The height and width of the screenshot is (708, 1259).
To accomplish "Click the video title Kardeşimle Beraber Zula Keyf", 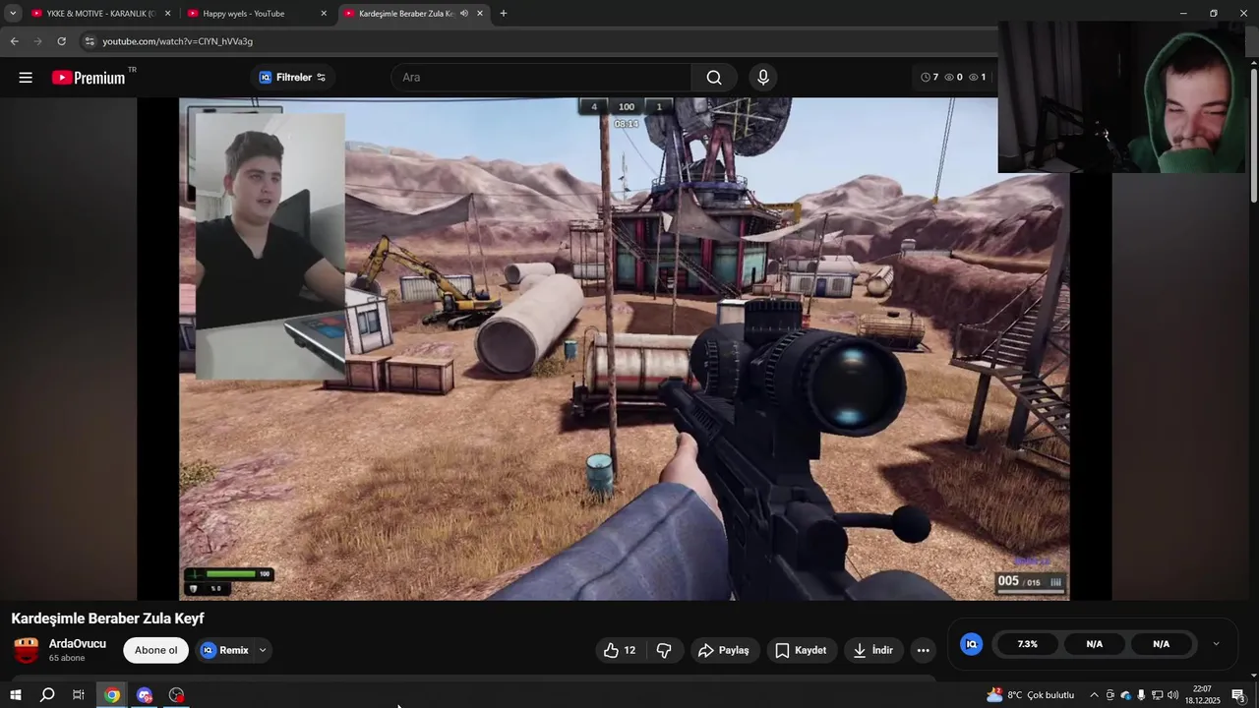I will [x=108, y=619].
